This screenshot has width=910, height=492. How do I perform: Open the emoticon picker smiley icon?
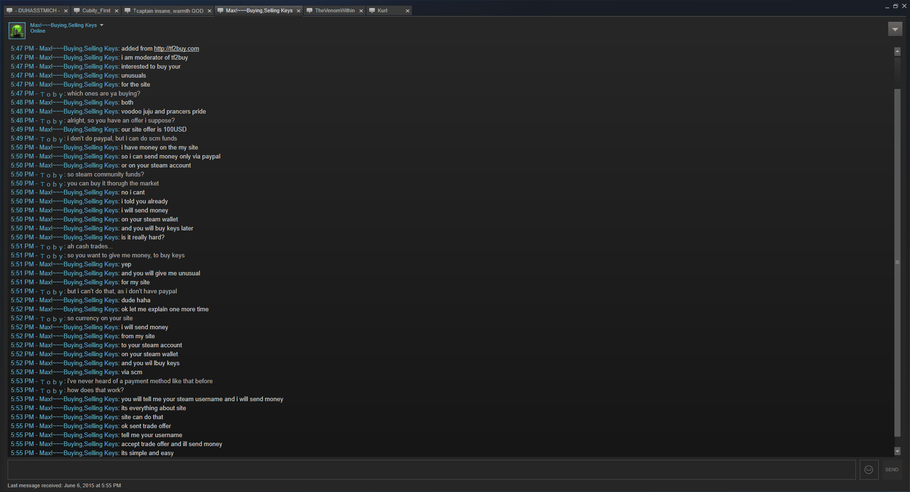pos(869,470)
